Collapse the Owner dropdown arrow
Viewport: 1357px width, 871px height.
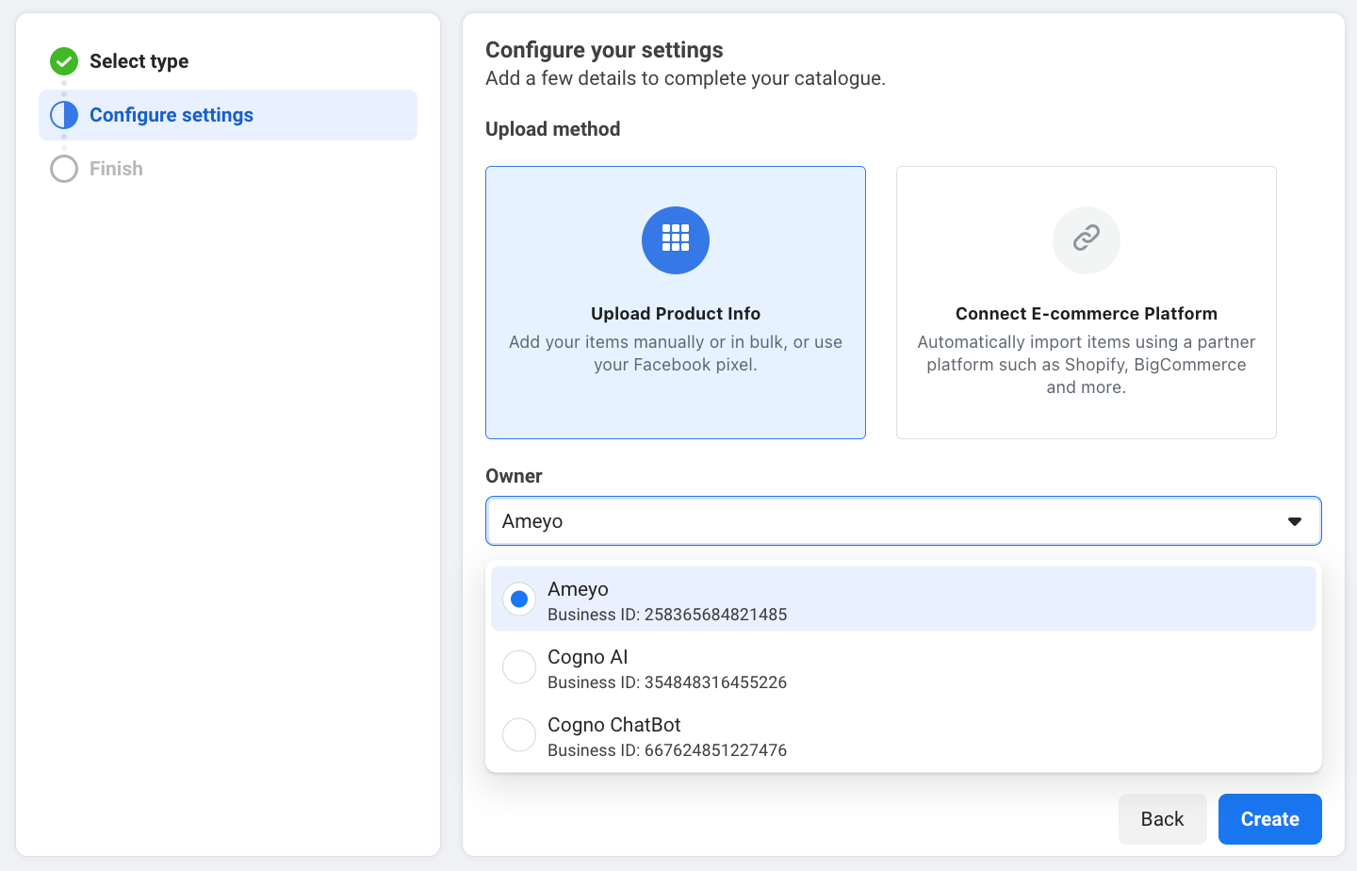[1295, 521]
